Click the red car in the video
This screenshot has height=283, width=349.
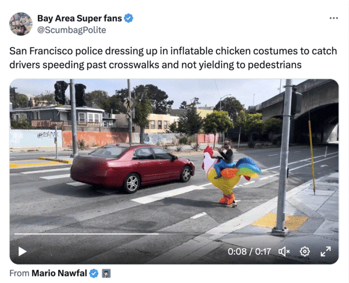[133, 167]
